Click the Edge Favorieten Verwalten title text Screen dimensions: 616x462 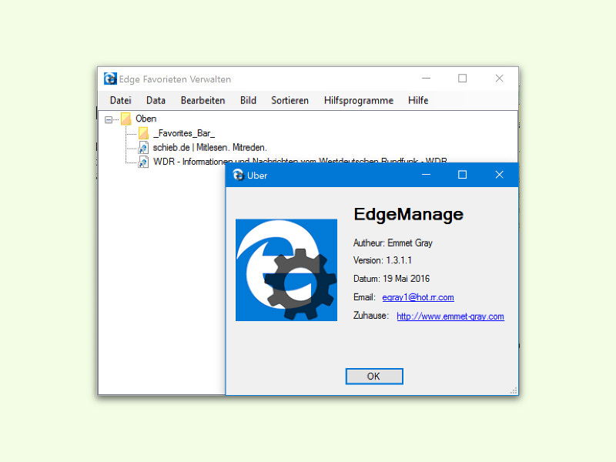(x=175, y=79)
